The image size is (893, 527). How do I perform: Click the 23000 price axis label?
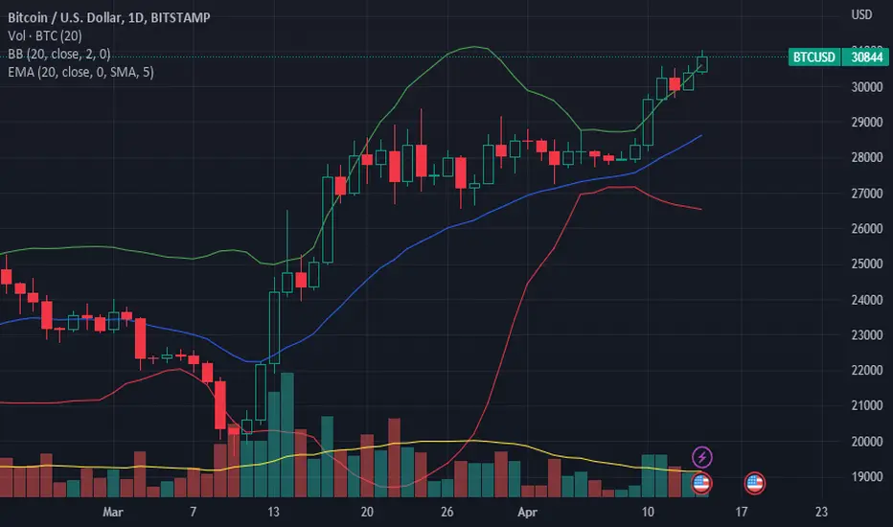click(866, 335)
